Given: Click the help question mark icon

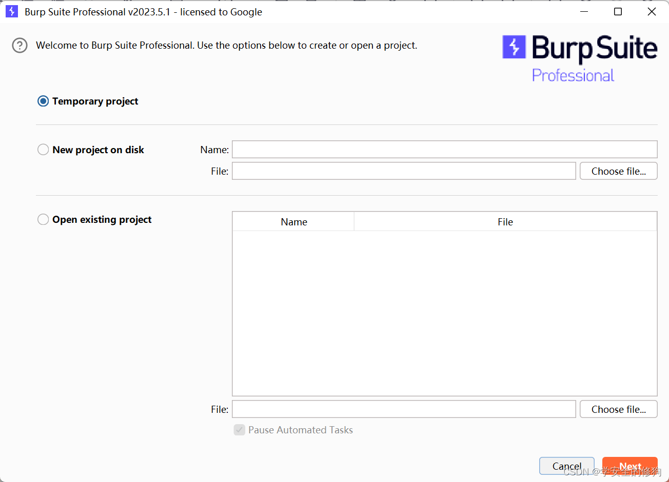Looking at the screenshot, I should click(x=19, y=46).
